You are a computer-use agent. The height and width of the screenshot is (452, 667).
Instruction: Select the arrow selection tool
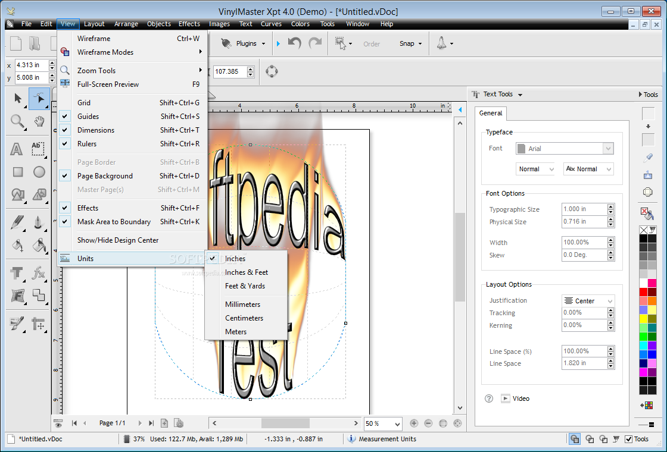coord(17,99)
